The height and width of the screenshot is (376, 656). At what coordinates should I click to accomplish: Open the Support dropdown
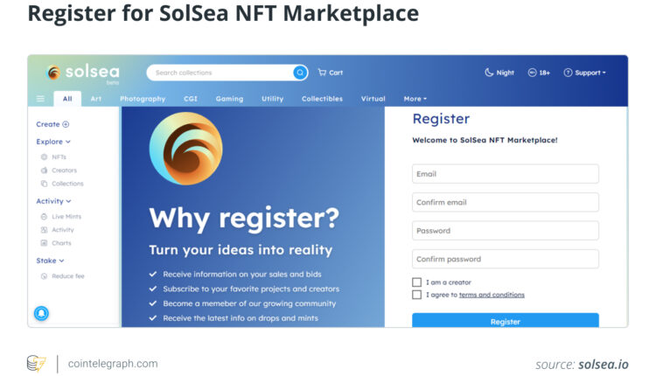[585, 73]
